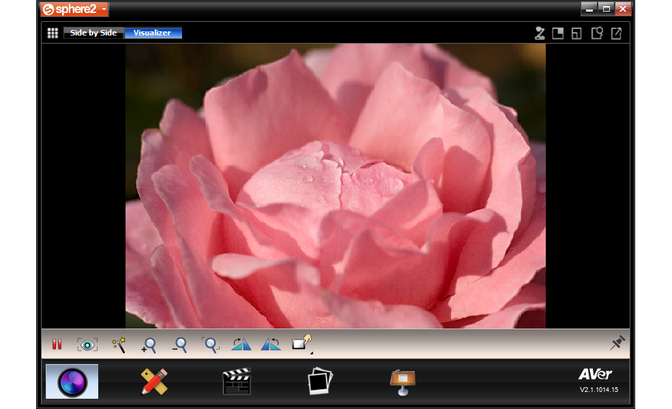672x409 pixels.
Task: Select the Visualizer tab
Action: [x=153, y=33]
